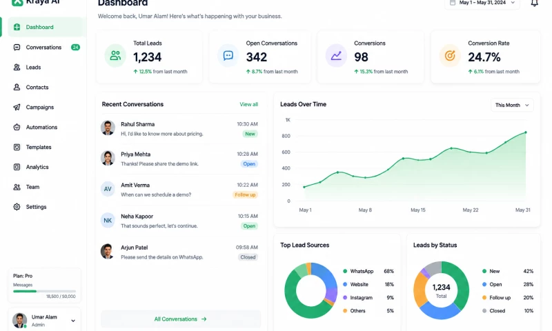
Task: Click the Dashboard grid icon in sidebar
Action: pyautogui.click(x=17, y=27)
